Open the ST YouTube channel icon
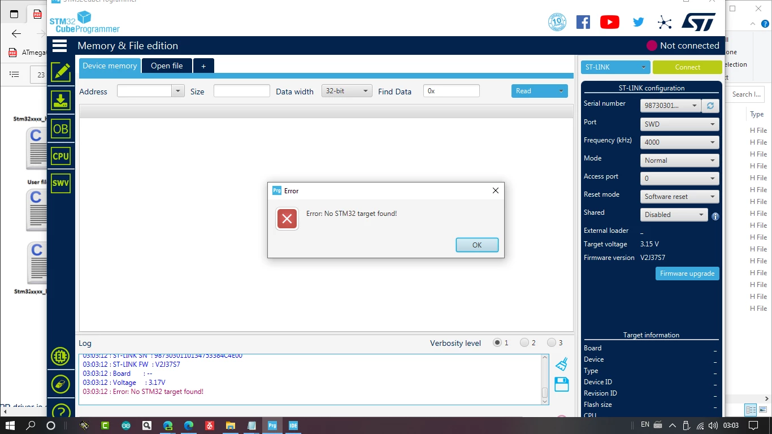 610,22
